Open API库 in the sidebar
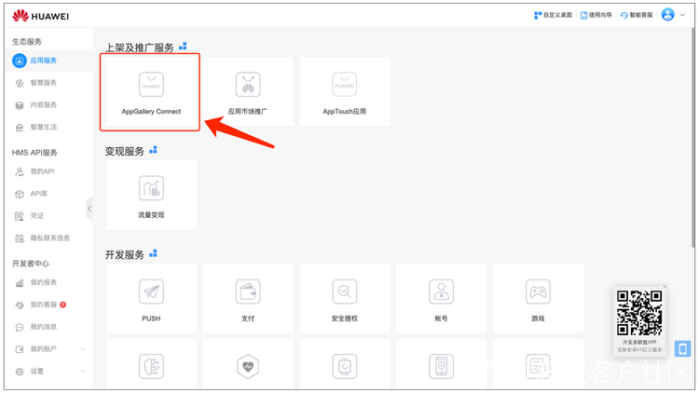Viewport: 699px width, 393px height. click(49, 194)
